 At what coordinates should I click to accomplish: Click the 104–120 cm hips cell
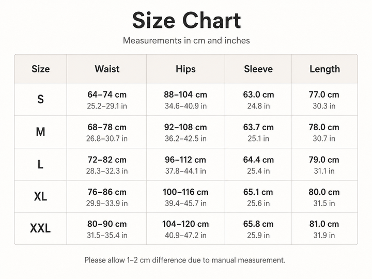point(186,229)
